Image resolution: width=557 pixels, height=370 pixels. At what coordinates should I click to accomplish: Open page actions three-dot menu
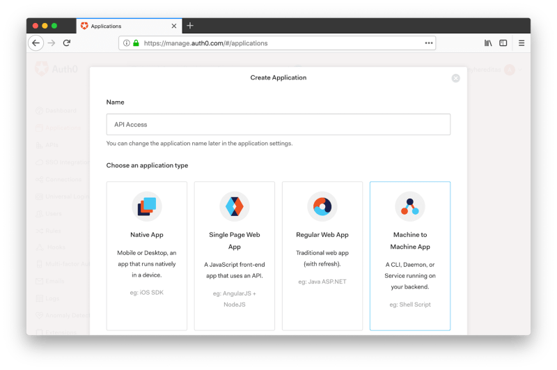(x=429, y=43)
